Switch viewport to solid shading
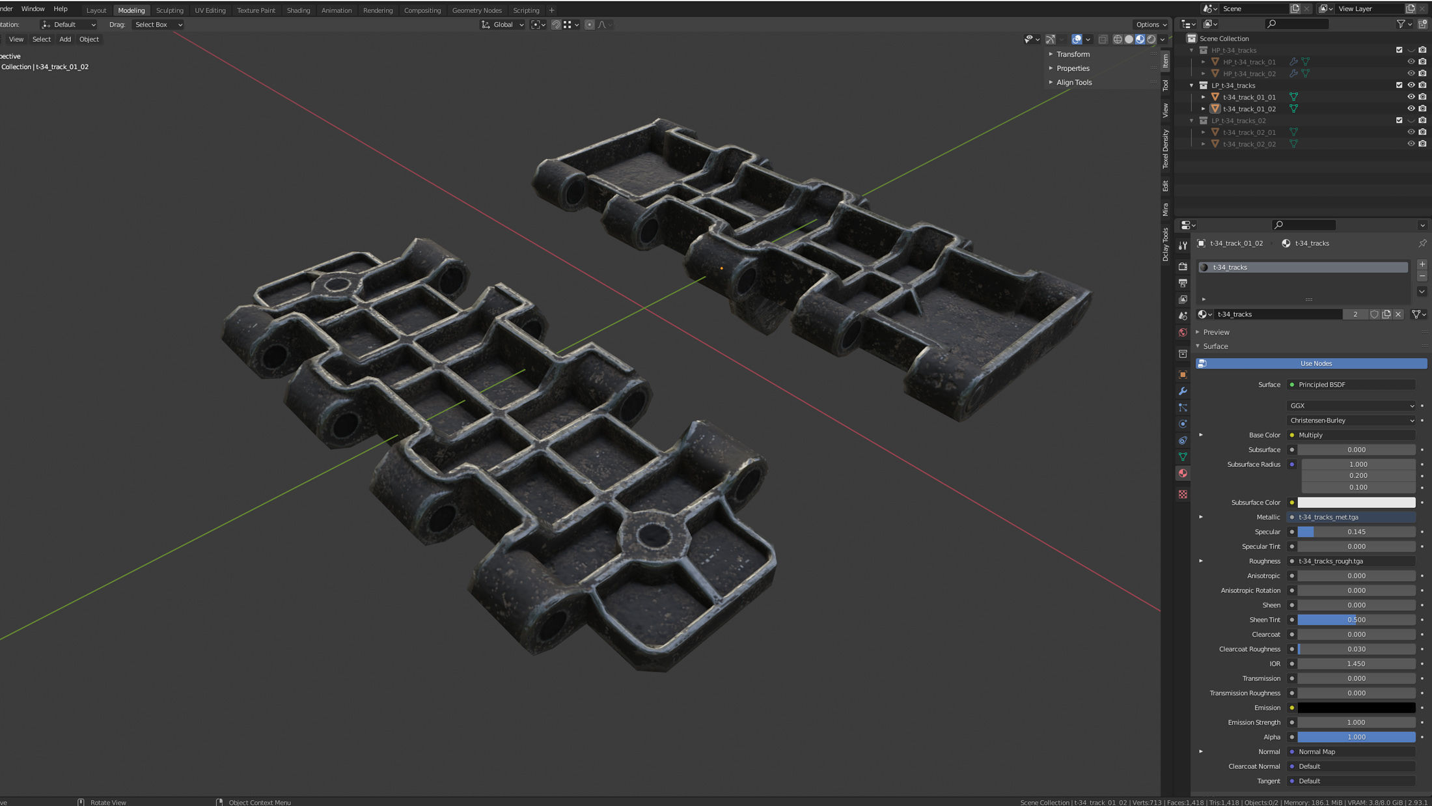Image resolution: width=1432 pixels, height=806 pixels. (x=1129, y=39)
